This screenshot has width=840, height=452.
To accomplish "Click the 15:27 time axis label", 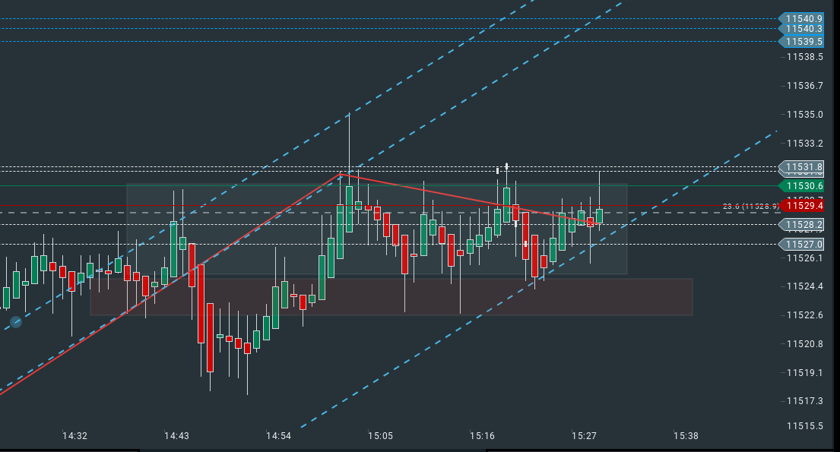I will pos(584,436).
